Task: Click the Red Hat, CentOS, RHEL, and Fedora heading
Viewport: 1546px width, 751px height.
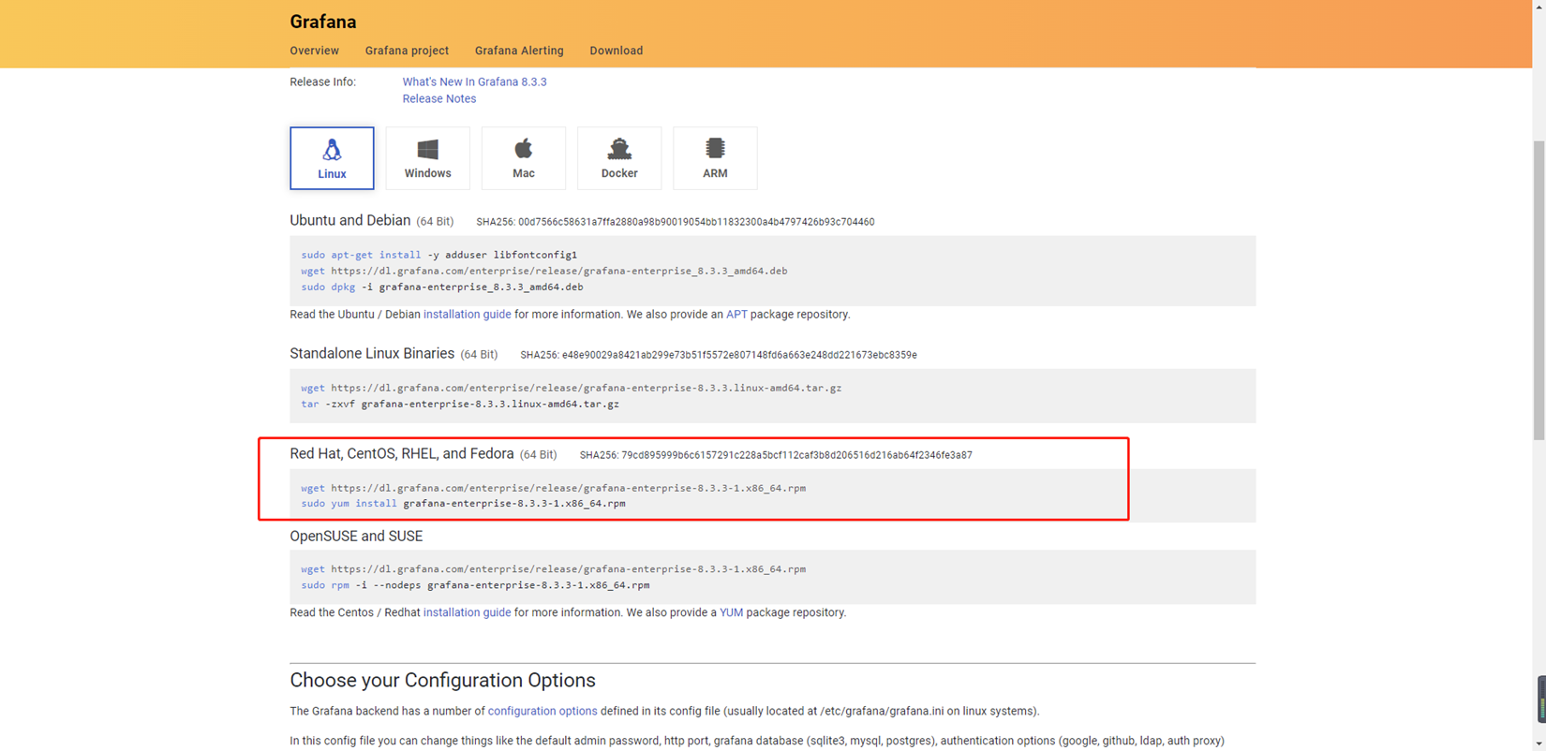Action: pos(402,454)
